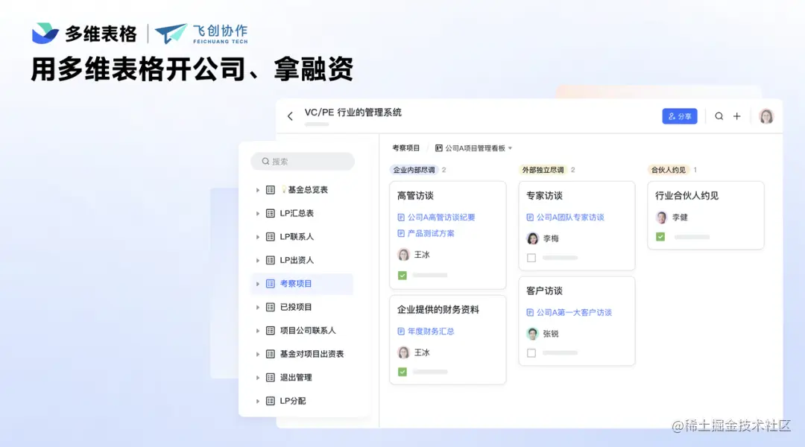Image resolution: width=805 pixels, height=447 pixels.
Task: Click table icon beside 考察项目 in sidebar
Action: [x=271, y=284]
